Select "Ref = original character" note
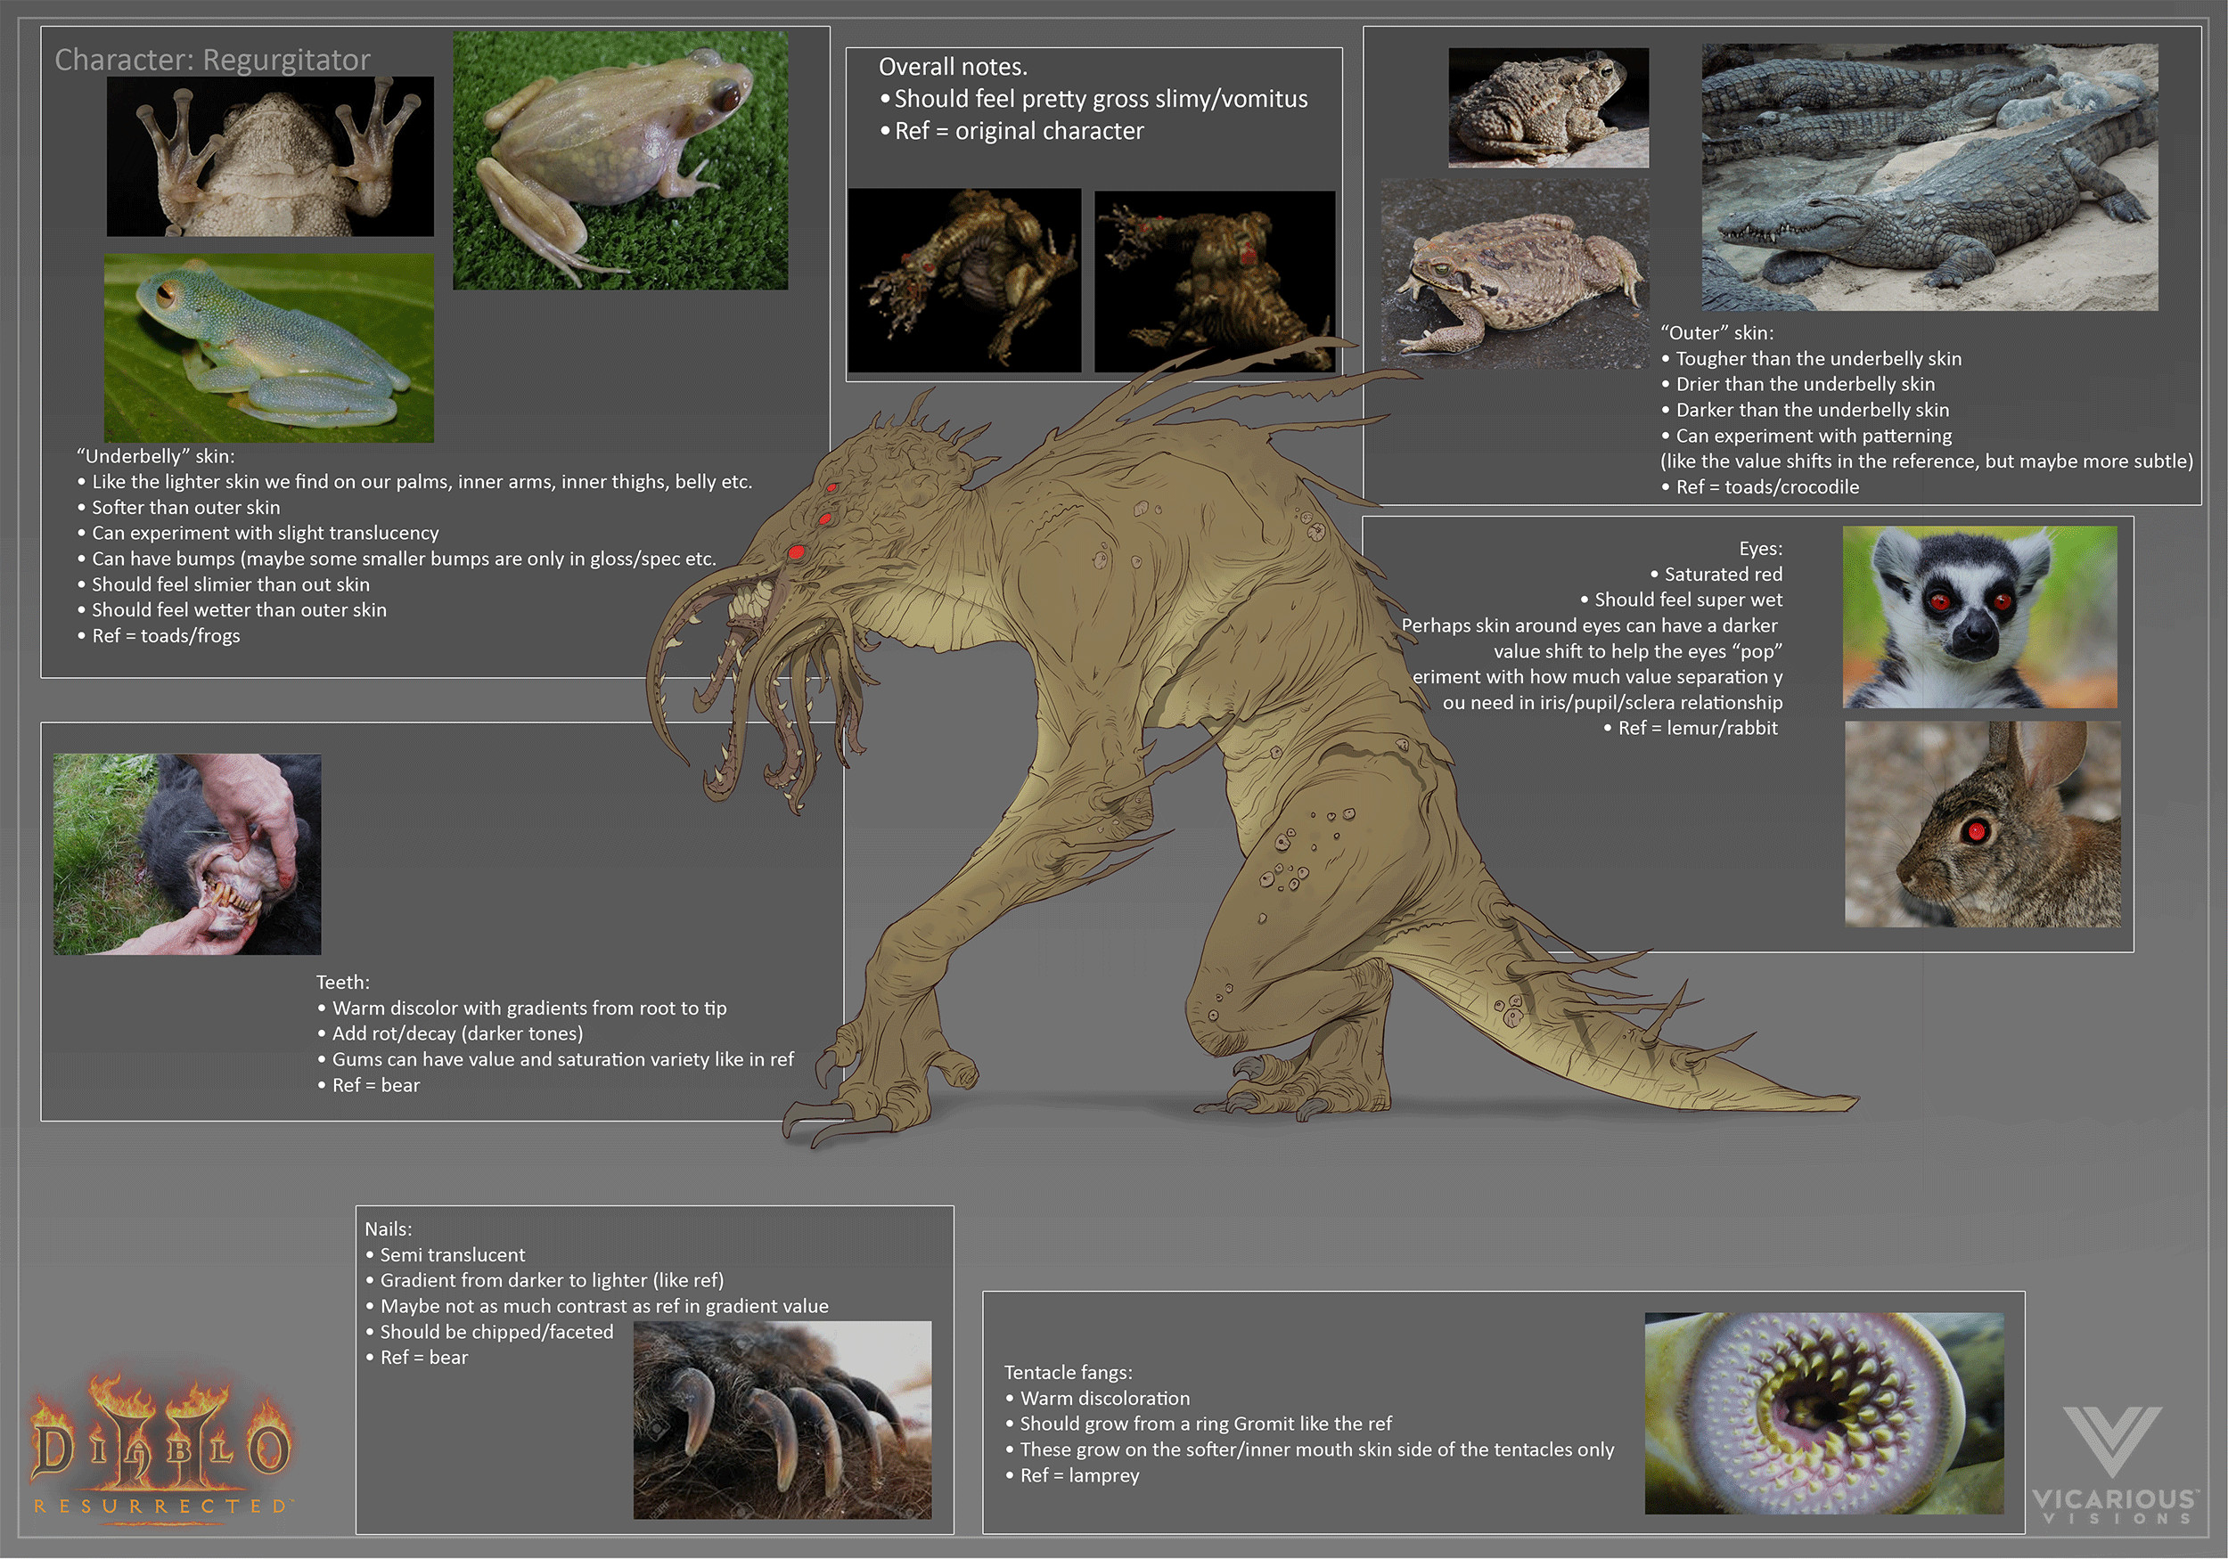 [1012, 131]
